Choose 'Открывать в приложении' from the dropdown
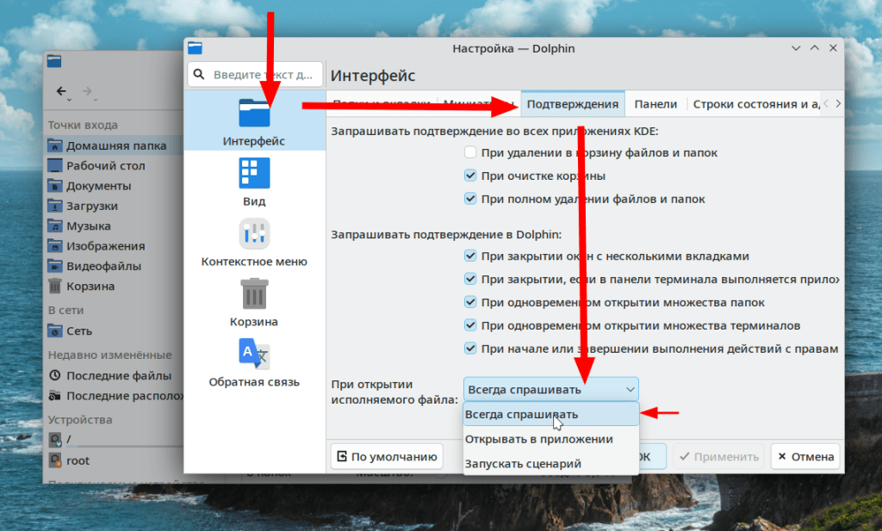Viewport: 882px width, 531px height. pyautogui.click(x=539, y=439)
